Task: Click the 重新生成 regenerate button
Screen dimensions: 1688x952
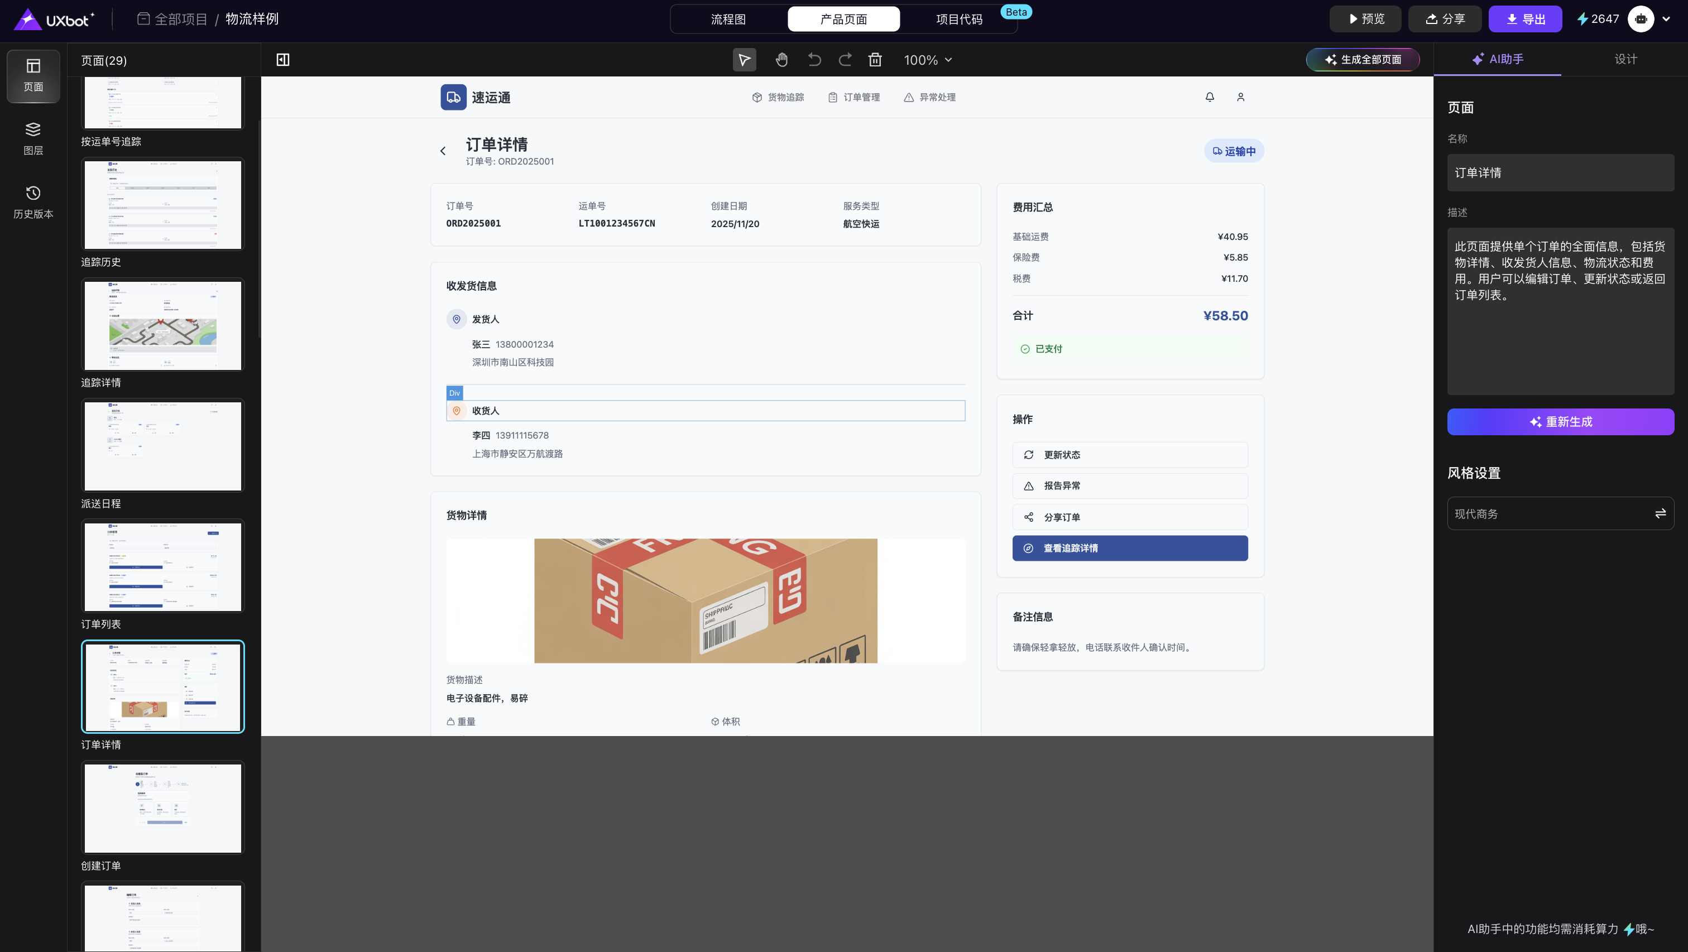Action: pos(1560,421)
